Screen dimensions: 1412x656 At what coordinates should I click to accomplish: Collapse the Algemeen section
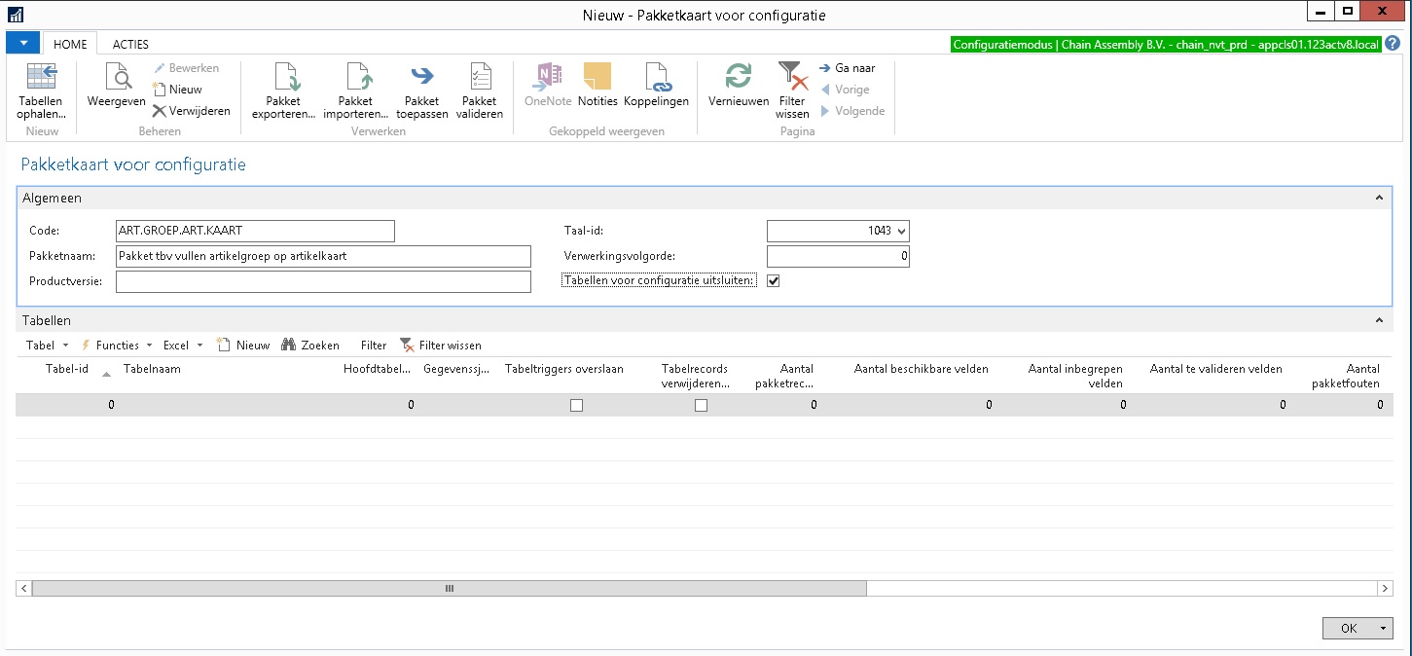coord(1379,198)
